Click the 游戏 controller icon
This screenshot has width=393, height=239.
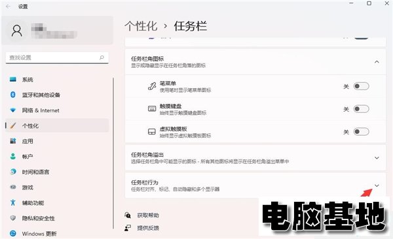[x=13, y=187]
